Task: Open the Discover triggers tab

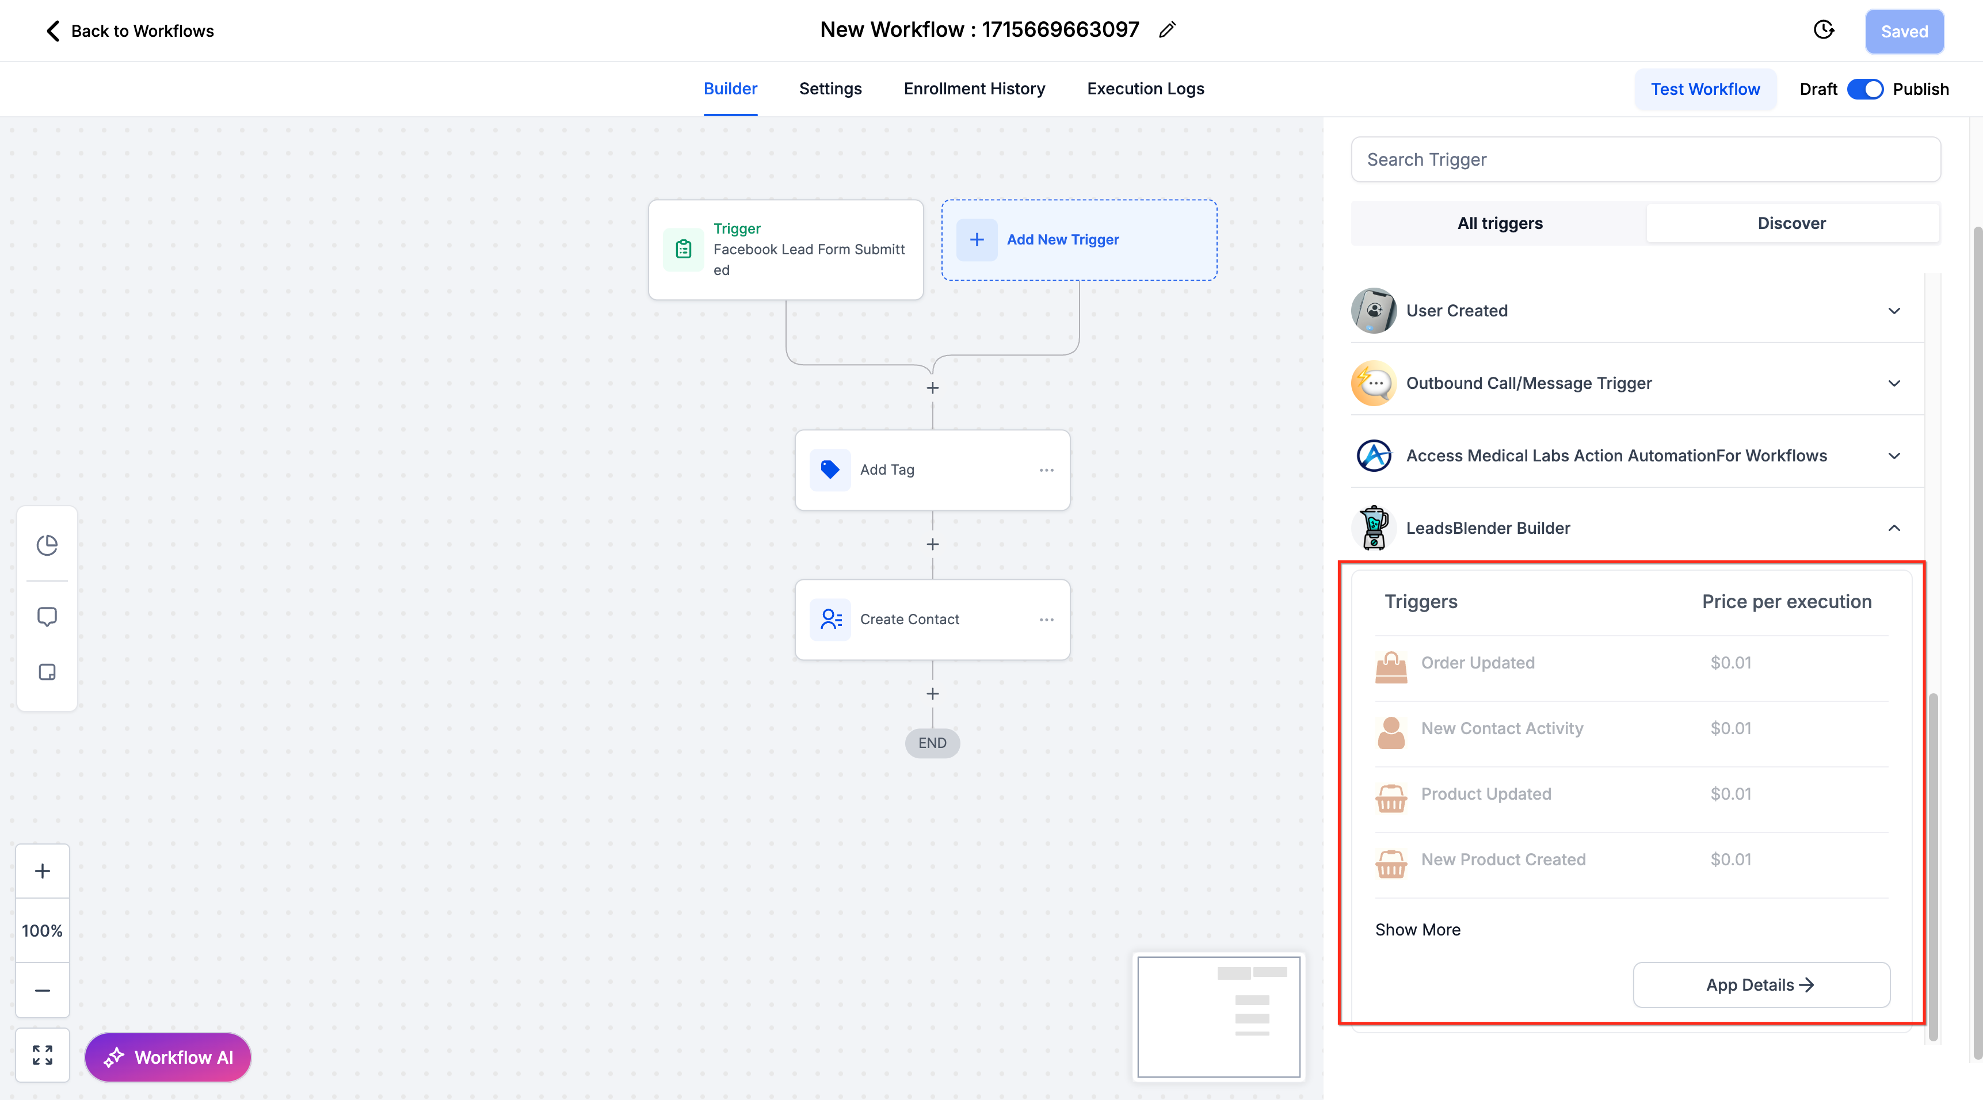Action: click(1791, 223)
